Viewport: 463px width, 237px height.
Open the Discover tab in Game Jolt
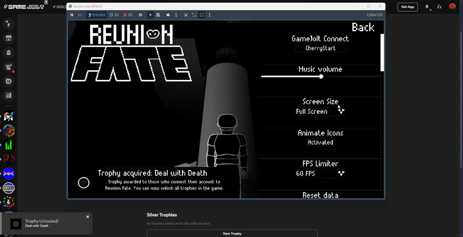tap(60, 7)
